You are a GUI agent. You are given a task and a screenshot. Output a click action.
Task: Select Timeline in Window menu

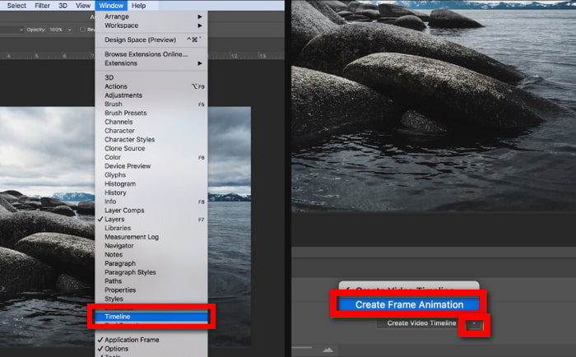pyautogui.click(x=151, y=317)
